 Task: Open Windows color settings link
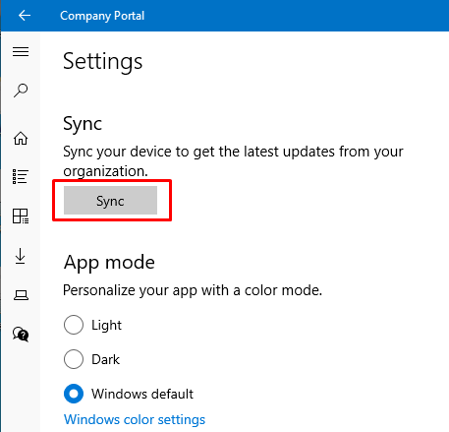(x=135, y=419)
